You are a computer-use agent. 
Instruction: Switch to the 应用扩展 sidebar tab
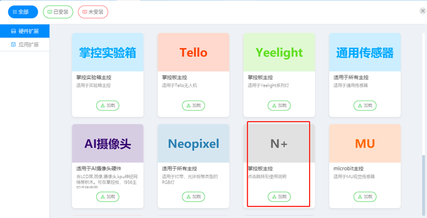(x=25, y=45)
